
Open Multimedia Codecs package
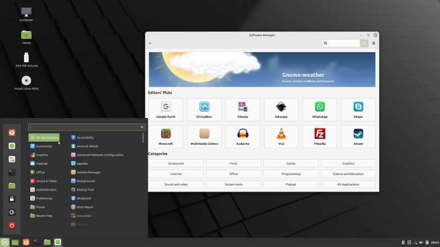(x=204, y=137)
